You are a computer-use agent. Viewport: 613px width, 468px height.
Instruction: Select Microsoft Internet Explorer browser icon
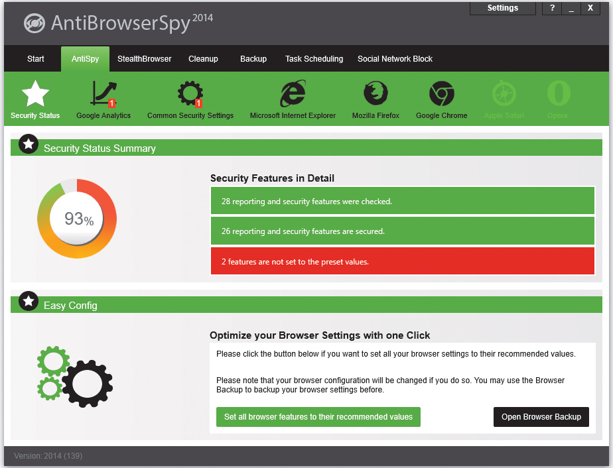click(x=293, y=93)
